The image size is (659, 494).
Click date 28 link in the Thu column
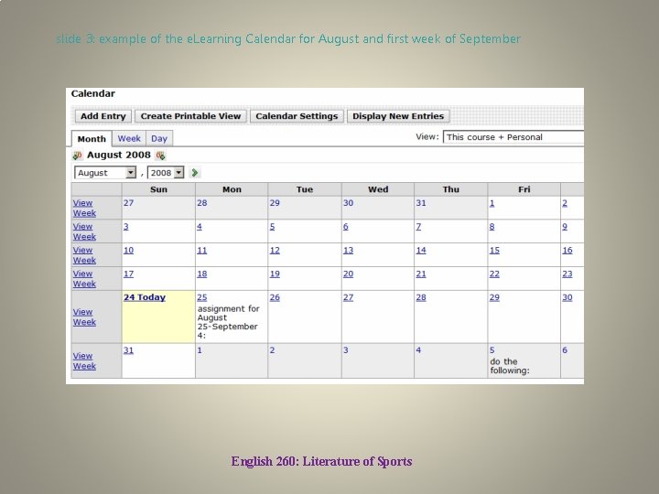pos(421,297)
